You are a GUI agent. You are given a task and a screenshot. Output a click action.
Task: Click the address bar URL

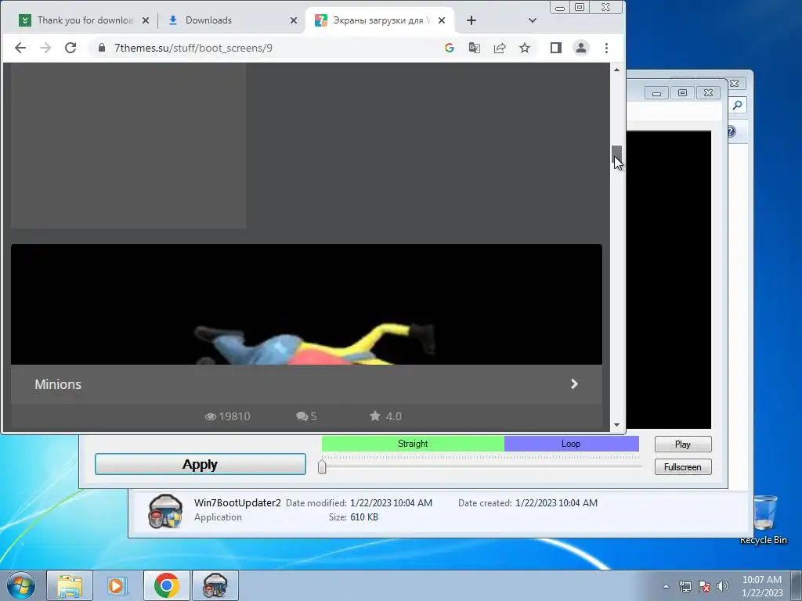[193, 48]
